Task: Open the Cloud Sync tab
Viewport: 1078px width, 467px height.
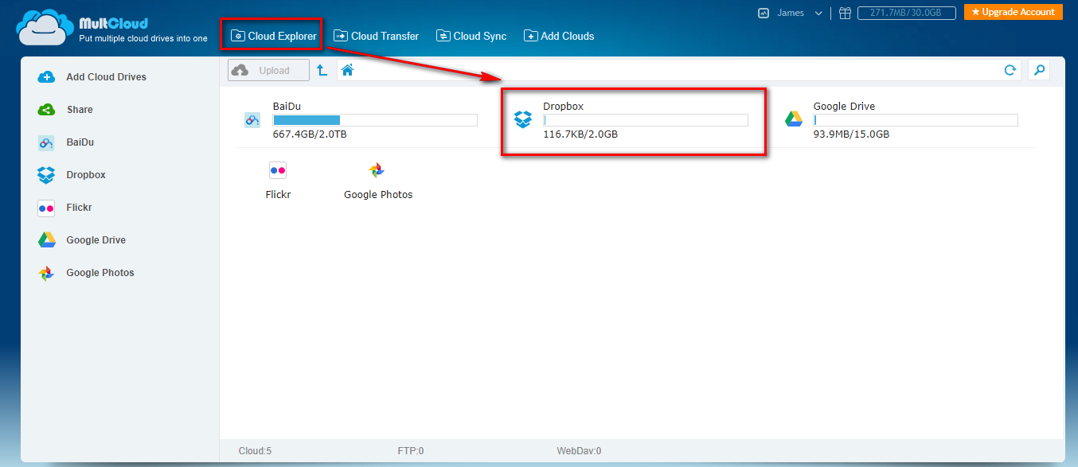Action: 471,36
